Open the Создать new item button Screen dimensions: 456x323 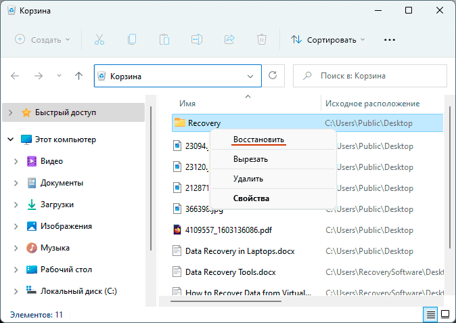tap(43, 39)
